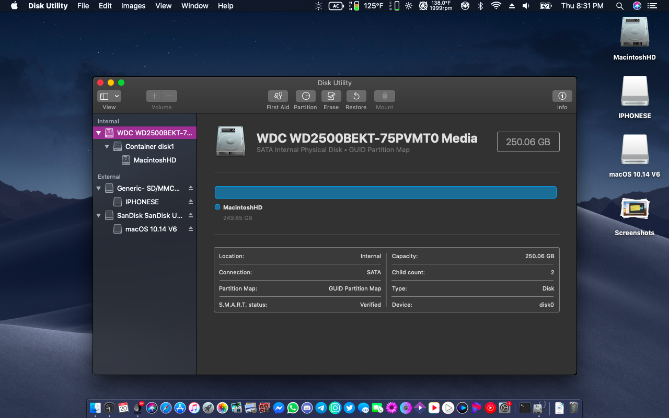
Task: Open the Images menu
Action: coord(133,6)
